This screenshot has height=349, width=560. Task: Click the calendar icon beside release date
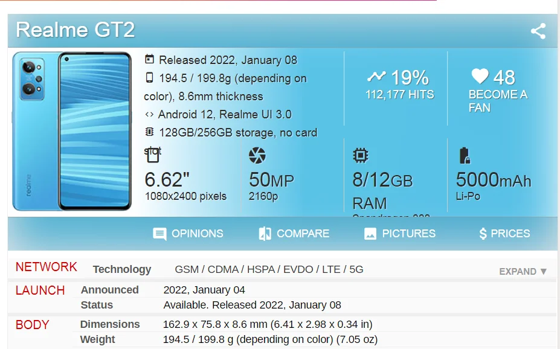[149, 59]
